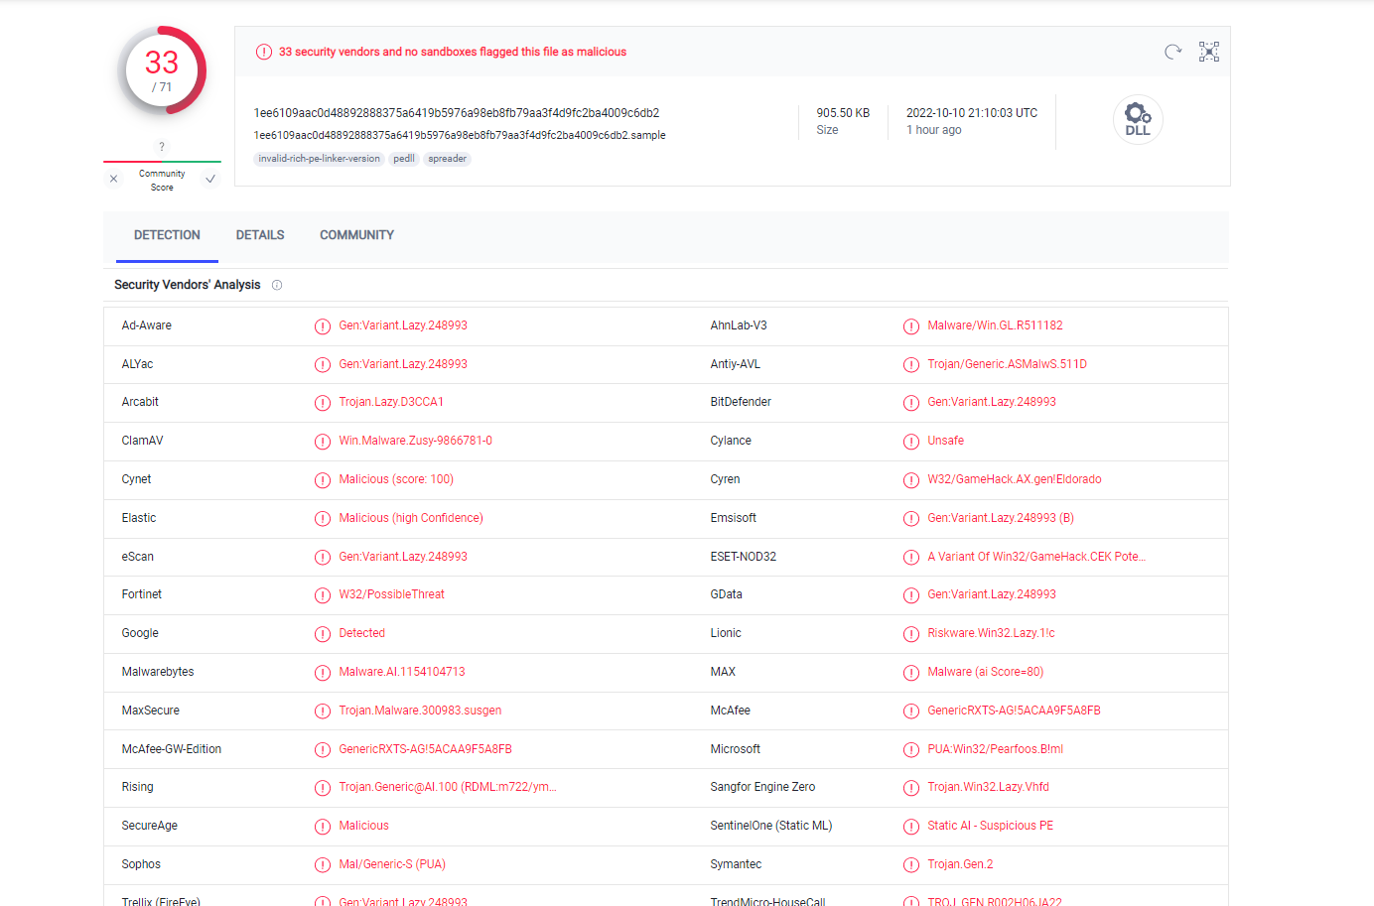
Task: Click the 33/71 detection score gauge
Action: pyautogui.click(x=162, y=70)
